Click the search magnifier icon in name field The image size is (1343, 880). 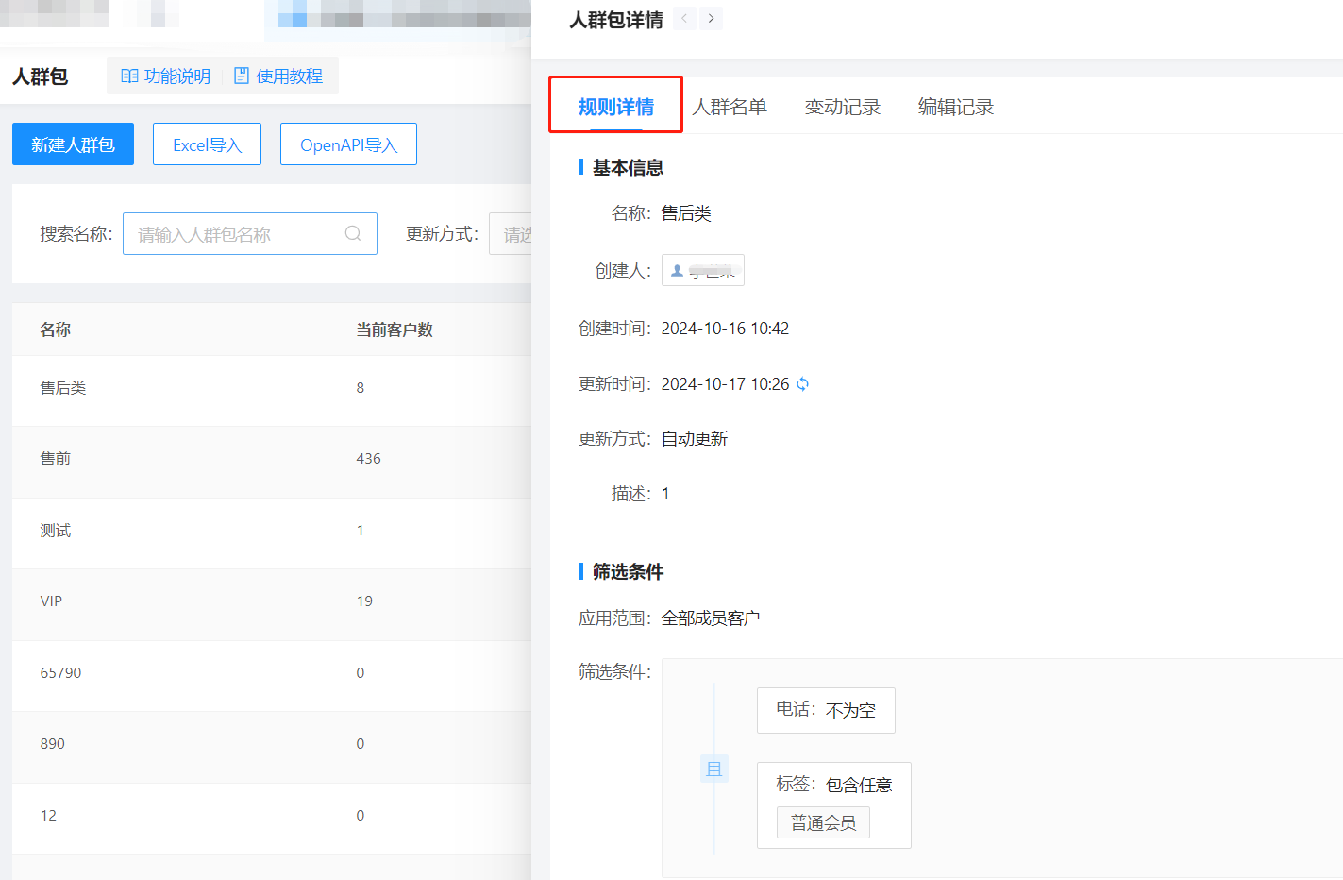pyautogui.click(x=353, y=233)
